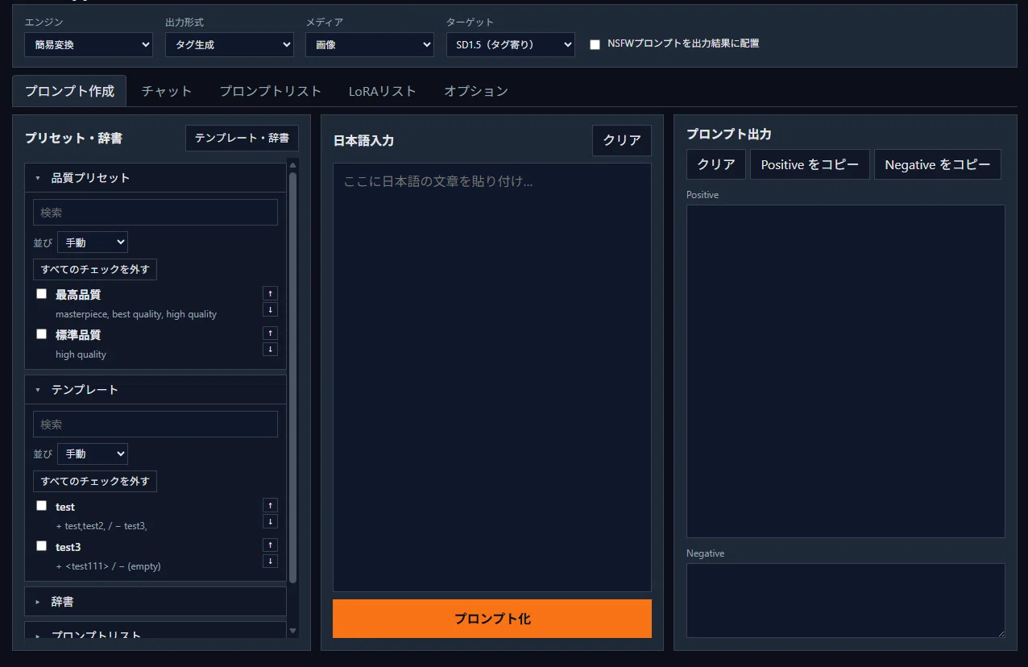Screen dimensions: 1028x667
Task: Open the メディア dropdown (画像)
Action: pyautogui.click(x=370, y=45)
